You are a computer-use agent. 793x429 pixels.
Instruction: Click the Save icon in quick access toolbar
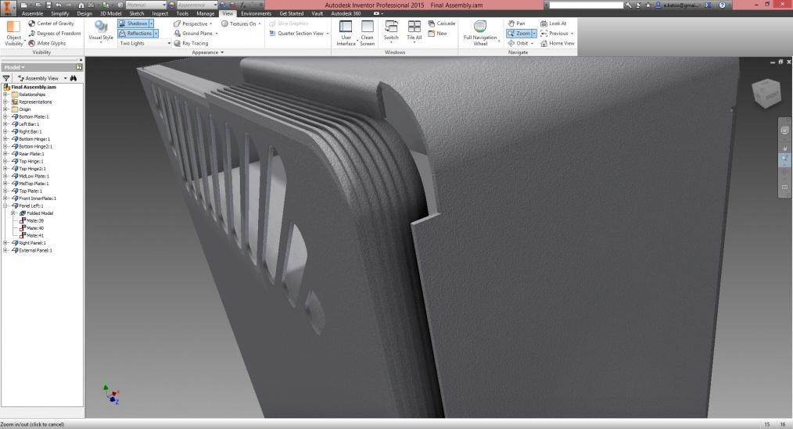[x=48, y=5]
